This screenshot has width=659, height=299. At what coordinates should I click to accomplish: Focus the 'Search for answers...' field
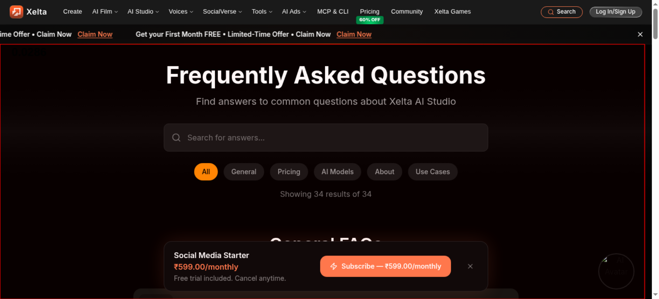[326, 138]
